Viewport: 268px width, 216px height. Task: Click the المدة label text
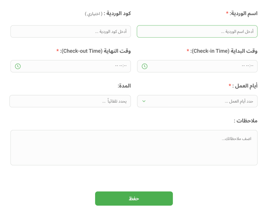124,86
